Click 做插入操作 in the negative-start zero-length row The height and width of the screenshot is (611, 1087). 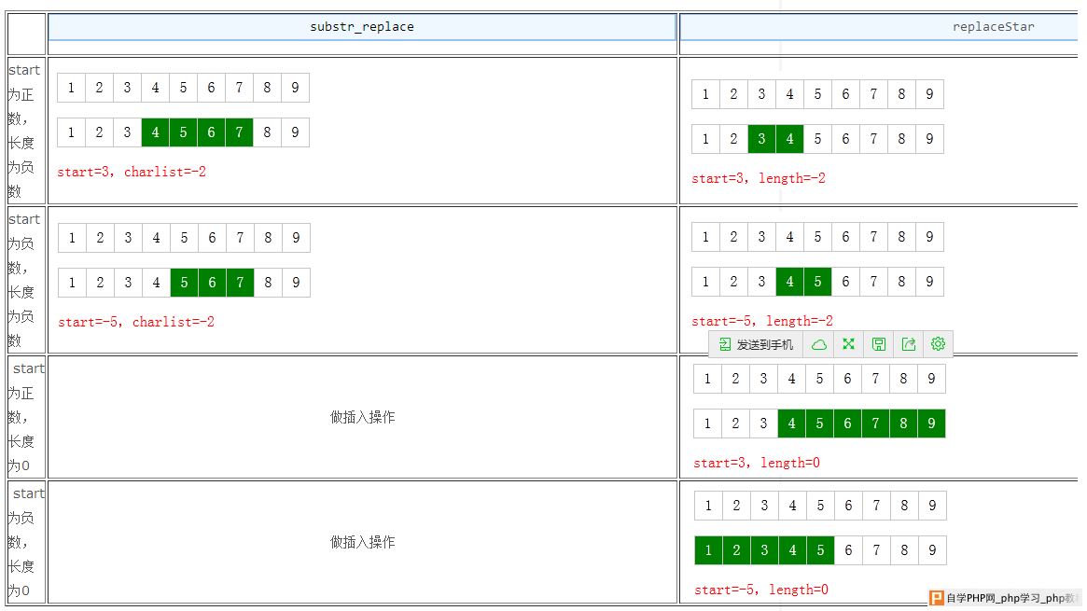click(x=363, y=542)
